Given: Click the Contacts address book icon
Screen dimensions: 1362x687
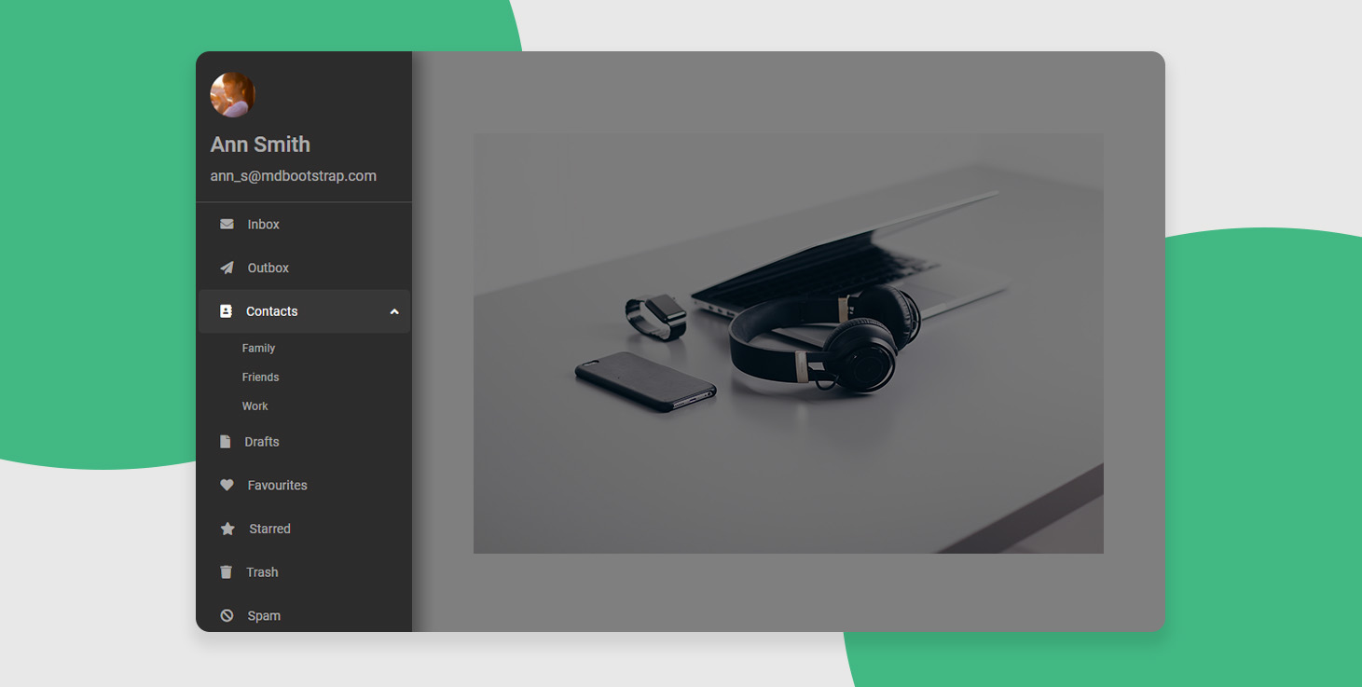Looking at the screenshot, I should click(x=226, y=311).
